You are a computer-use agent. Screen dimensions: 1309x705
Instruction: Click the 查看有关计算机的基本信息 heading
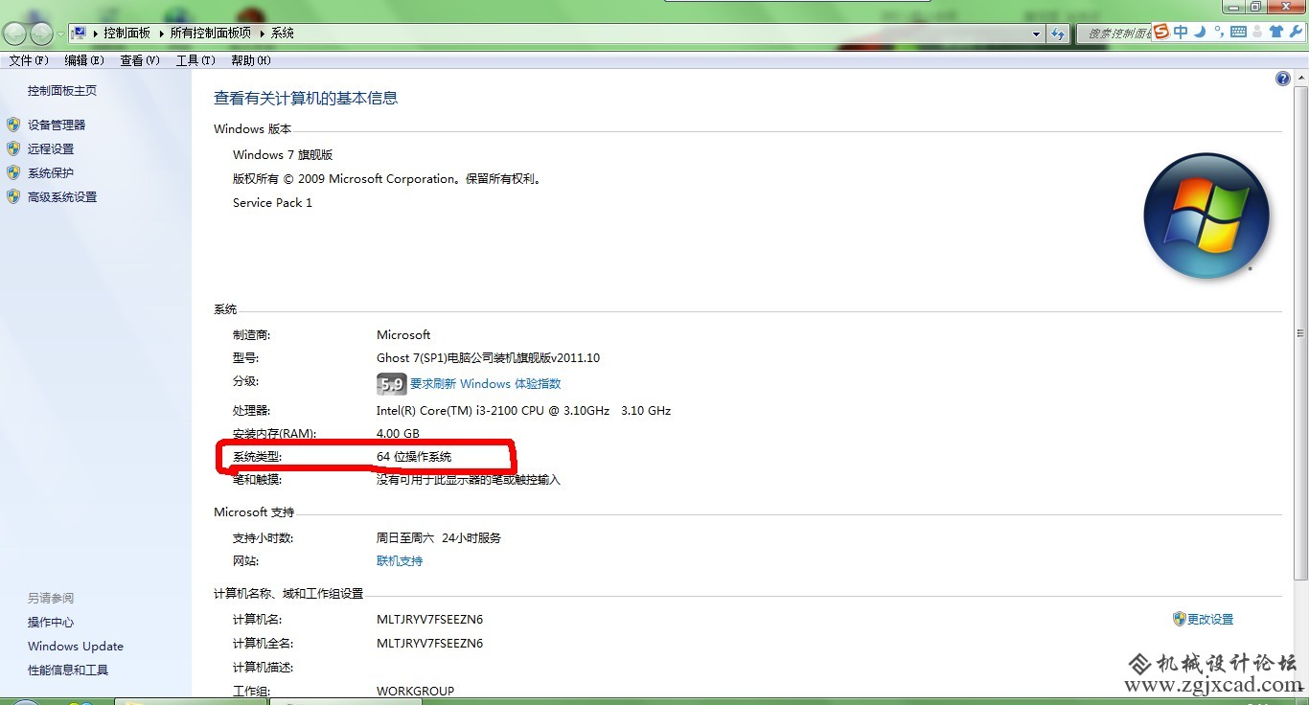306,98
